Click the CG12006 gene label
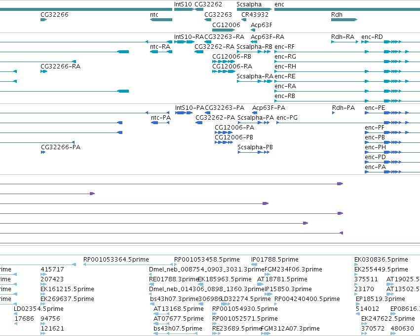 (x=226, y=25)
